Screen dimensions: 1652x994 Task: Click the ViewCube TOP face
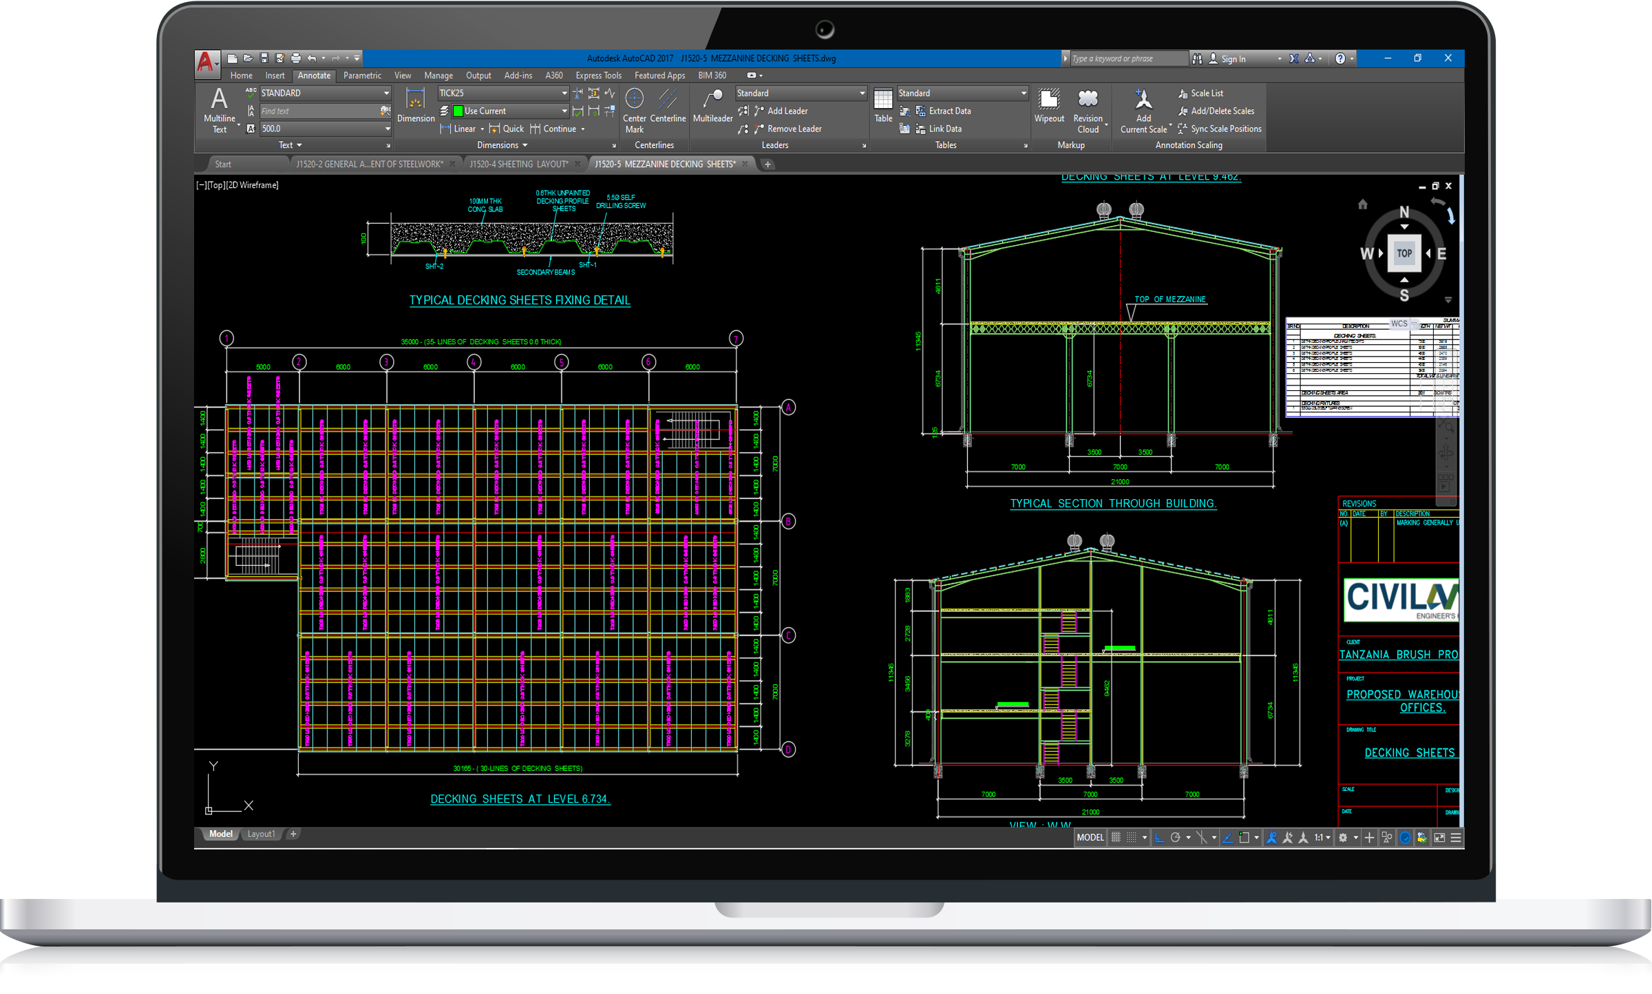[x=1404, y=253]
